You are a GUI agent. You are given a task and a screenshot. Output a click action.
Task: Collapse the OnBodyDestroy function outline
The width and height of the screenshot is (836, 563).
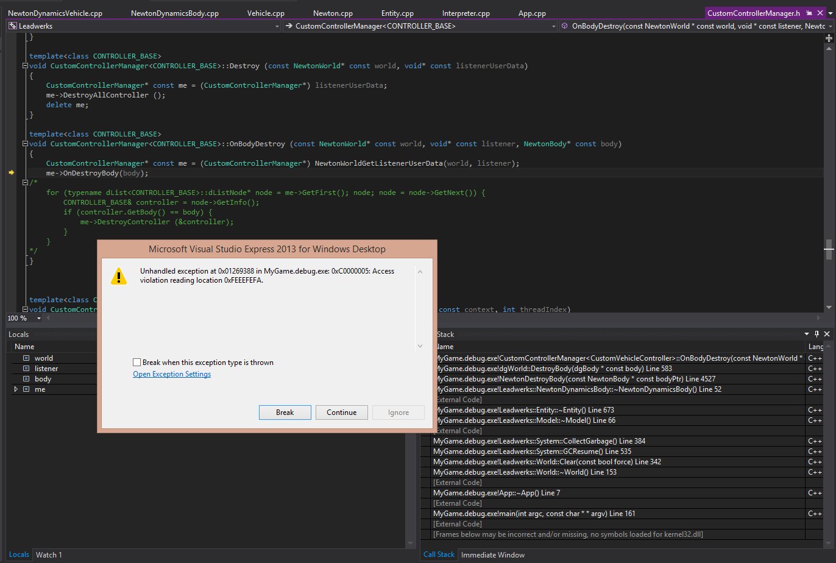click(x=24, y=144)
